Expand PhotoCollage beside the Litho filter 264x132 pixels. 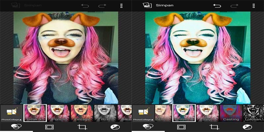click(x=143, y=113)
